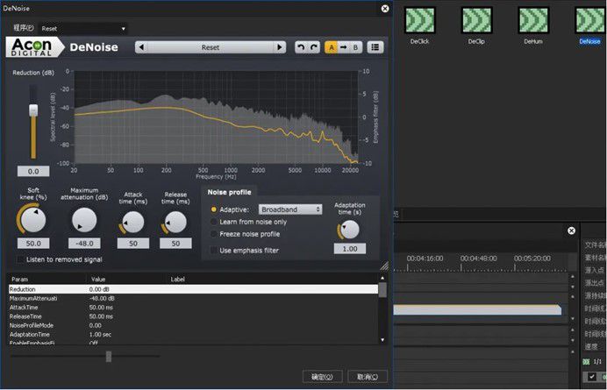Select the MaximumAttenuati parameter row
The height and width of the screenshot is (390, 607).
193,298
